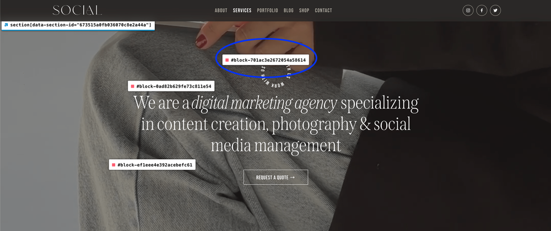The image size is (551, 231).
Task: Go to the Services page
Action: (x=242, y=10)
